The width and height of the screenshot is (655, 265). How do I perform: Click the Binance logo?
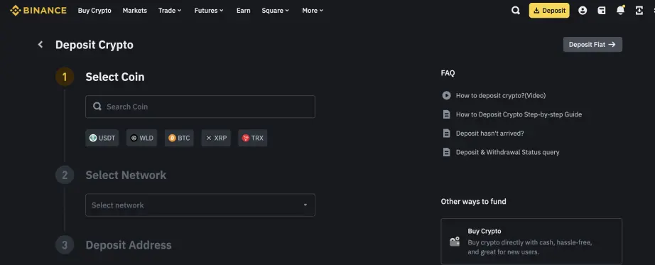pos(38,11)
